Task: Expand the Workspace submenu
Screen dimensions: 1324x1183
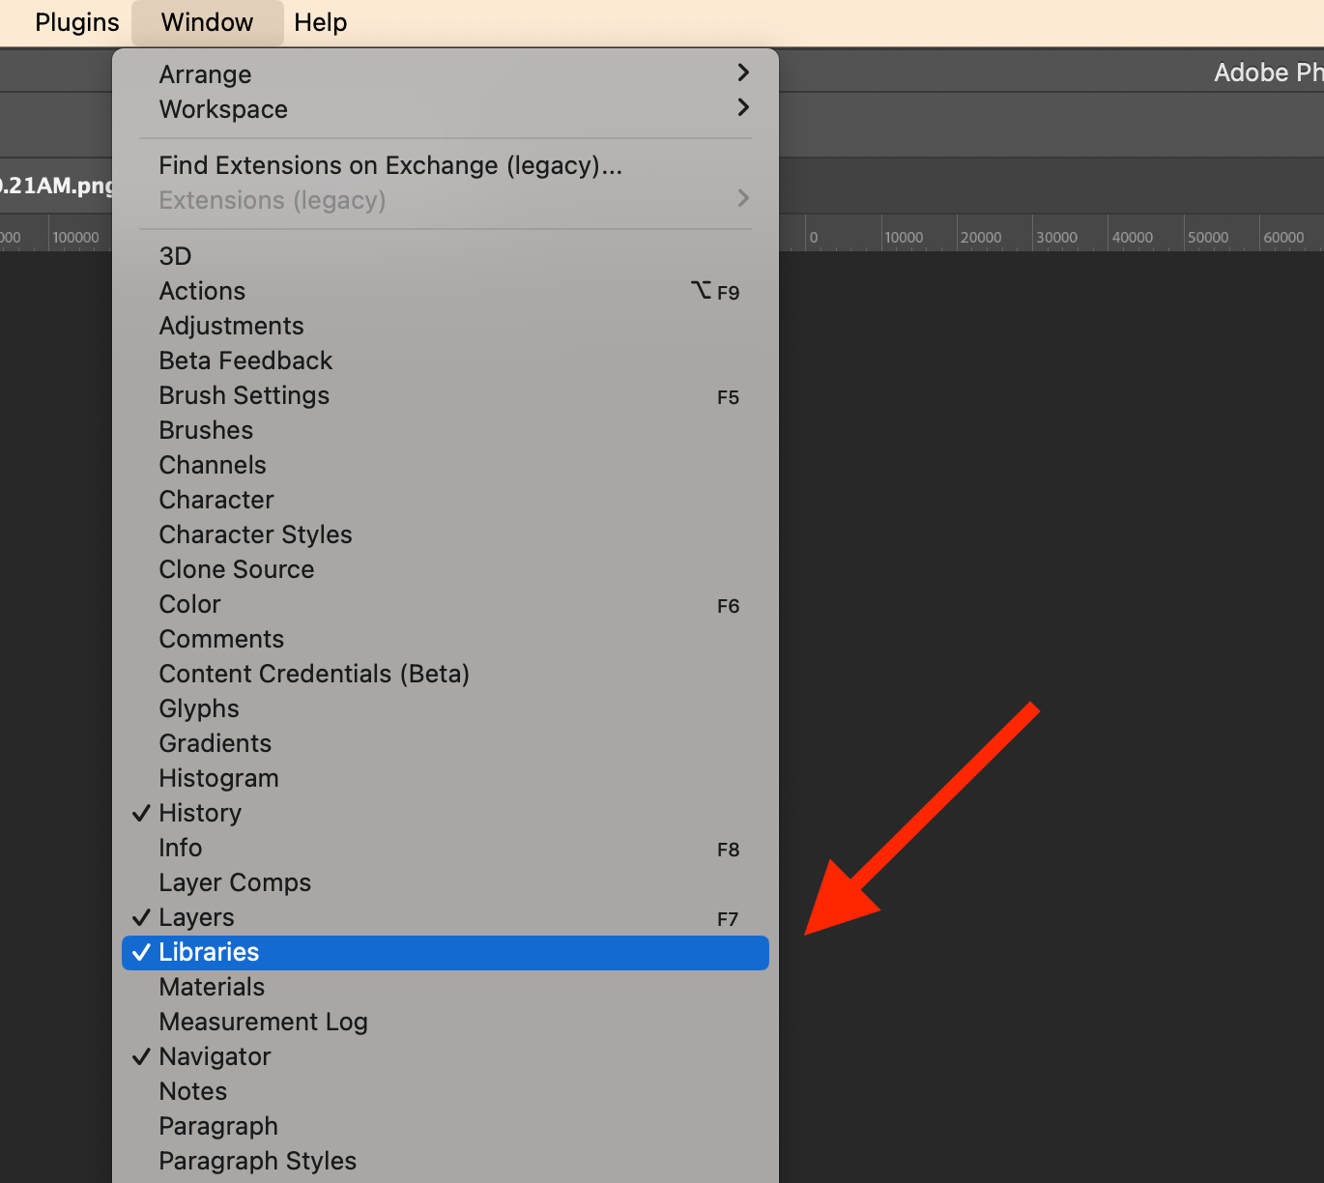Action: coord(446,109)
